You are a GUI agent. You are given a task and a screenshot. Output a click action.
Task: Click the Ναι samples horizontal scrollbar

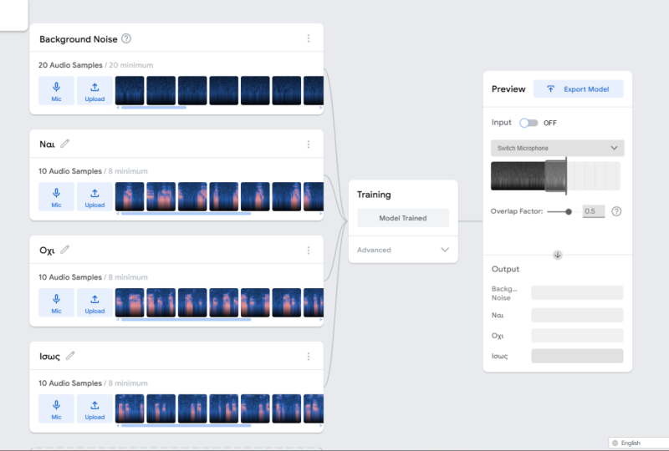point(186,214)
